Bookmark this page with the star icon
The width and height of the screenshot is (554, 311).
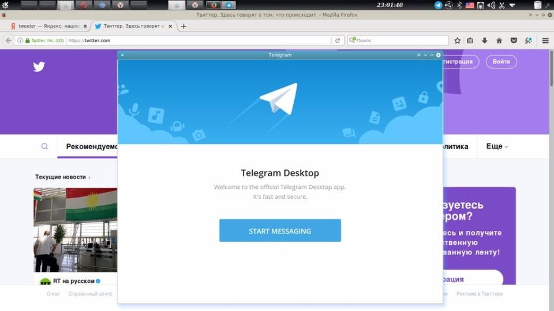coord(457,40)
